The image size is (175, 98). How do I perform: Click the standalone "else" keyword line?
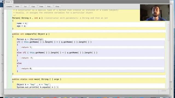pos(19,63)
